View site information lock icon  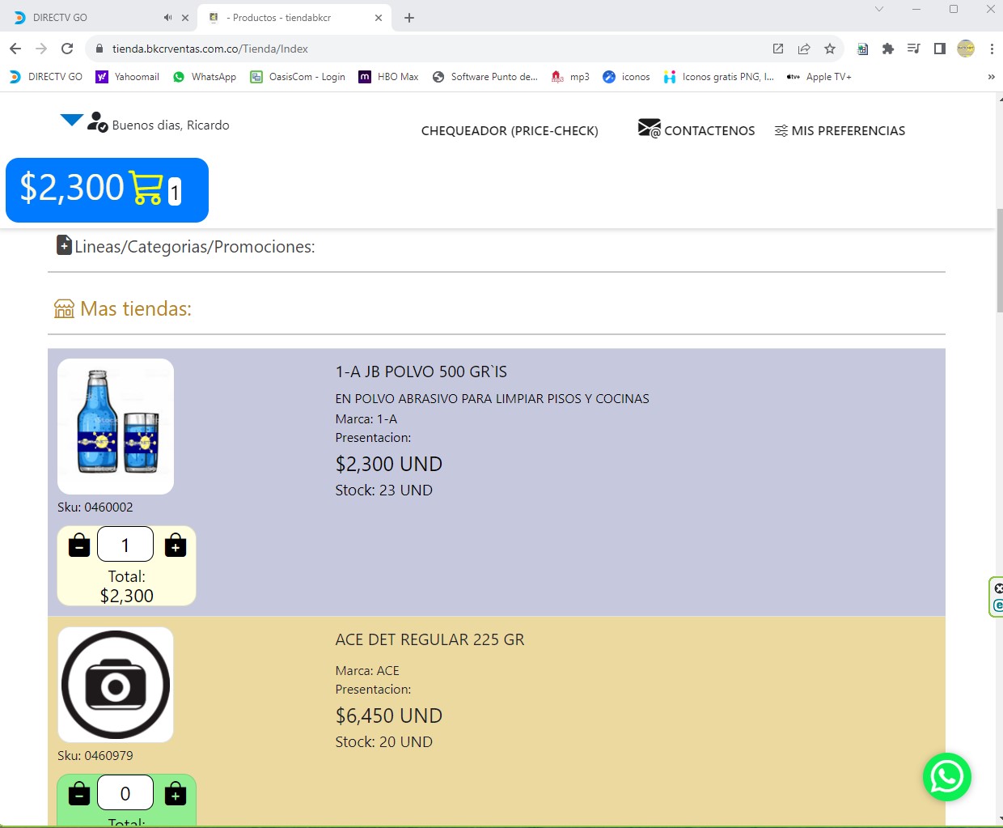pos(99,49)
